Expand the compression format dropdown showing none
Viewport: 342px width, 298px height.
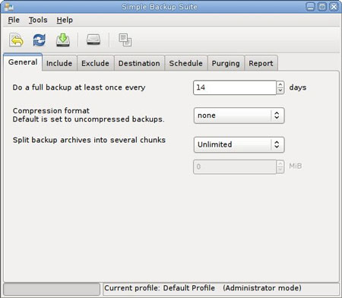(x=239, y=116)
